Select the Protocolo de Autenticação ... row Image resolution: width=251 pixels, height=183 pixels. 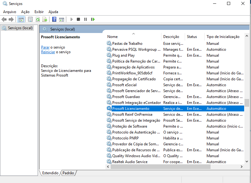pos(175,132)
